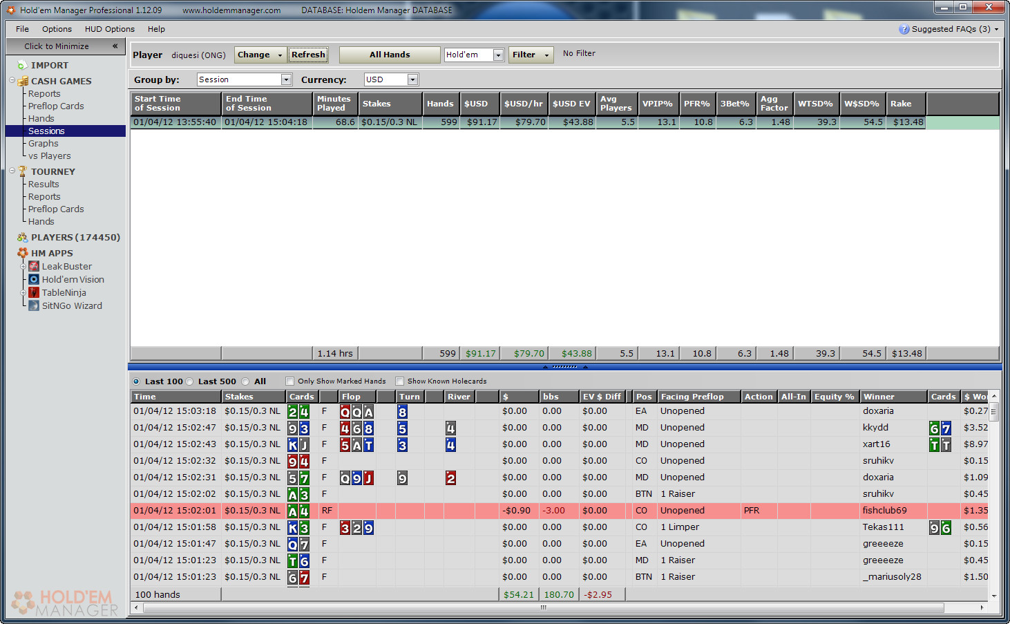Open the Group by Session dropdown
The height and width of the screenshot is (624, 1010).
tap(286, 79)
